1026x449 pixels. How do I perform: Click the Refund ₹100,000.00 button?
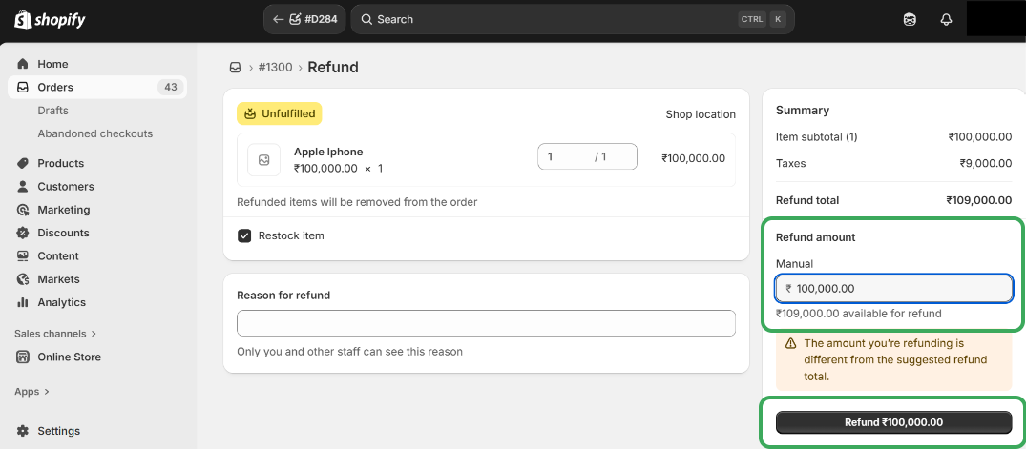(893, 422)
